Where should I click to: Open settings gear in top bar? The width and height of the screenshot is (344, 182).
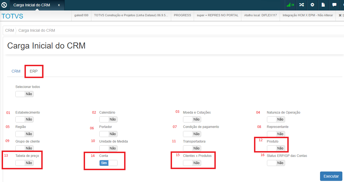pyautogui.click(x=312, y=5)
